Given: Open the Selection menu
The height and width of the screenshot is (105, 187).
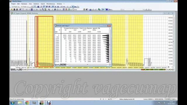Looking at the screenshot, I should (x=36, y=4).
